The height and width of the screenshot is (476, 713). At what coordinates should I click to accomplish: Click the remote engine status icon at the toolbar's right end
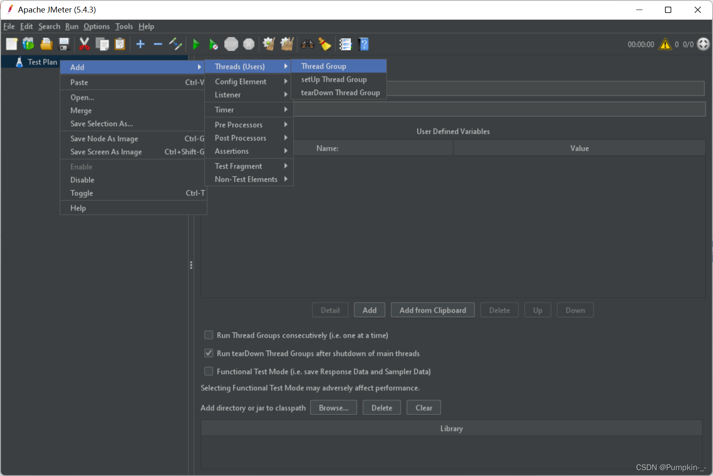click(x=703, y=44)
